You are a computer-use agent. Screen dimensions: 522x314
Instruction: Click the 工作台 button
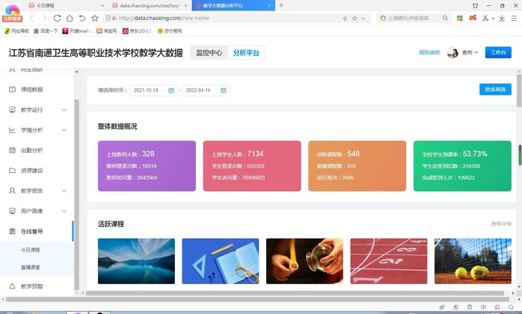[498, 52]
